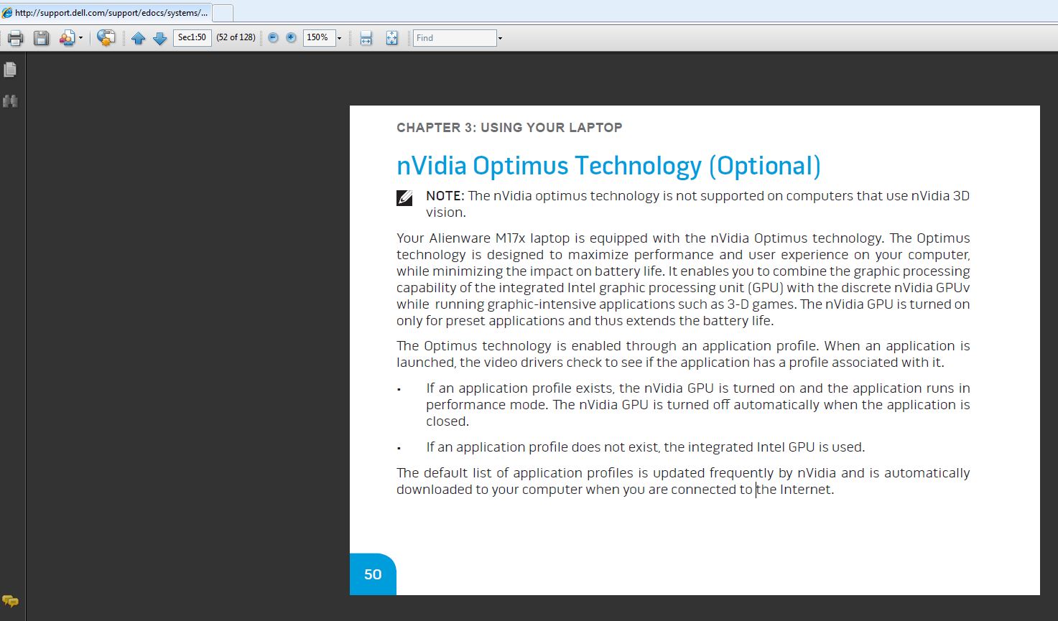Click the Internet Explorer page icon on tab
1058x621 pixels.
pos(7,12)
